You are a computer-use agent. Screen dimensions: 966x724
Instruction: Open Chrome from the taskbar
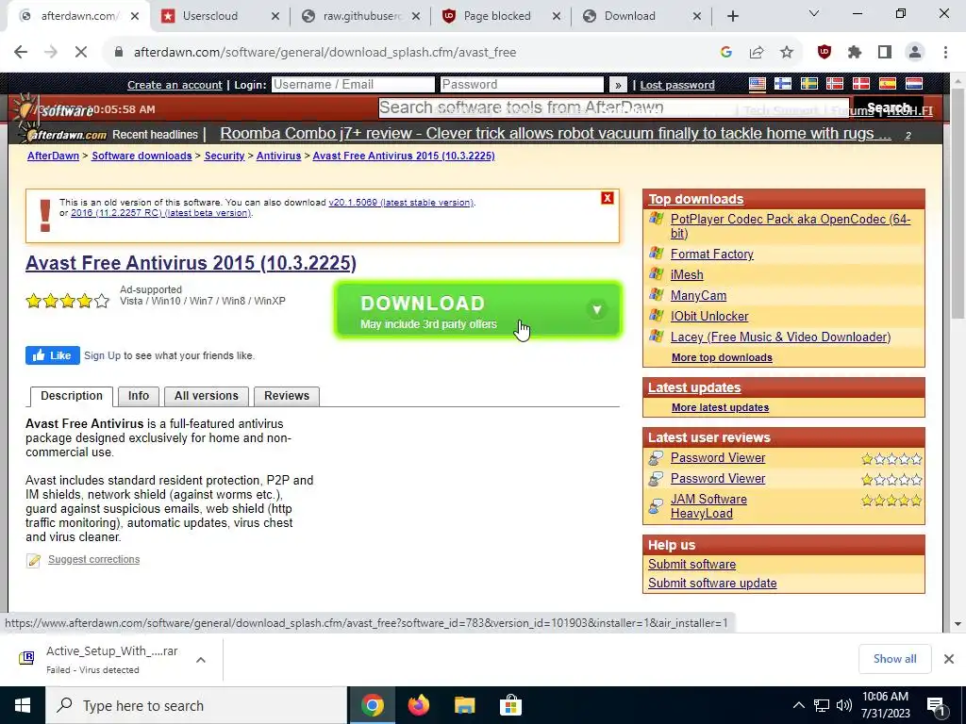tap(372, 705)
